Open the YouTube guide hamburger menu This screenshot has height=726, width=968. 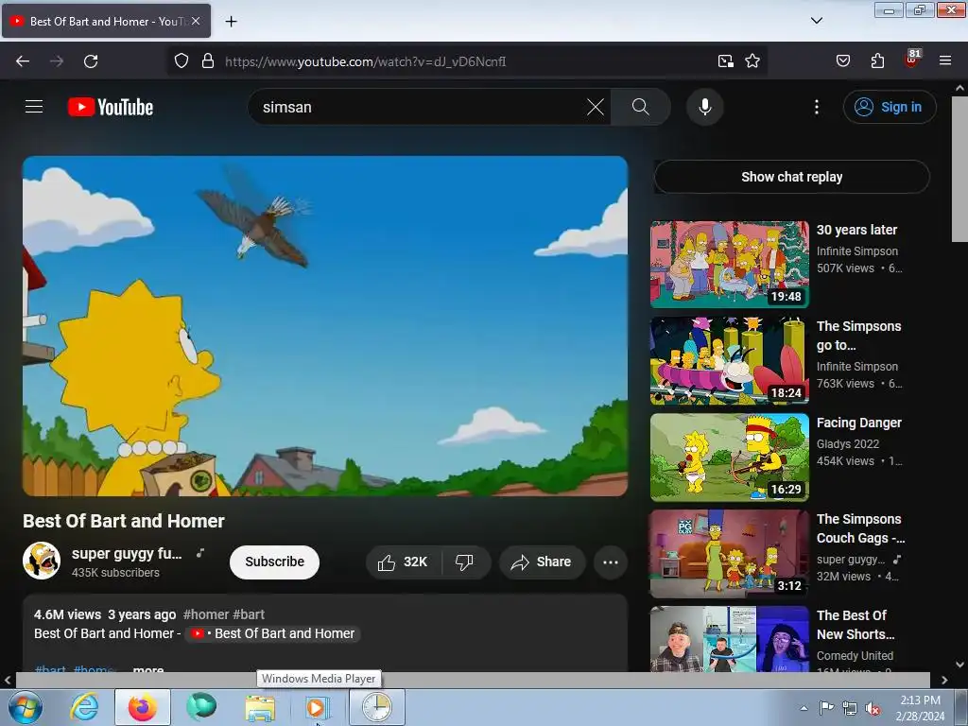[x=34, y=107]
